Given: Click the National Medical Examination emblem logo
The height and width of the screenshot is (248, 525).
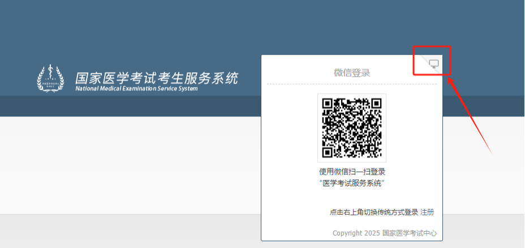Looking at the screenshot, I should coord(50,78).
